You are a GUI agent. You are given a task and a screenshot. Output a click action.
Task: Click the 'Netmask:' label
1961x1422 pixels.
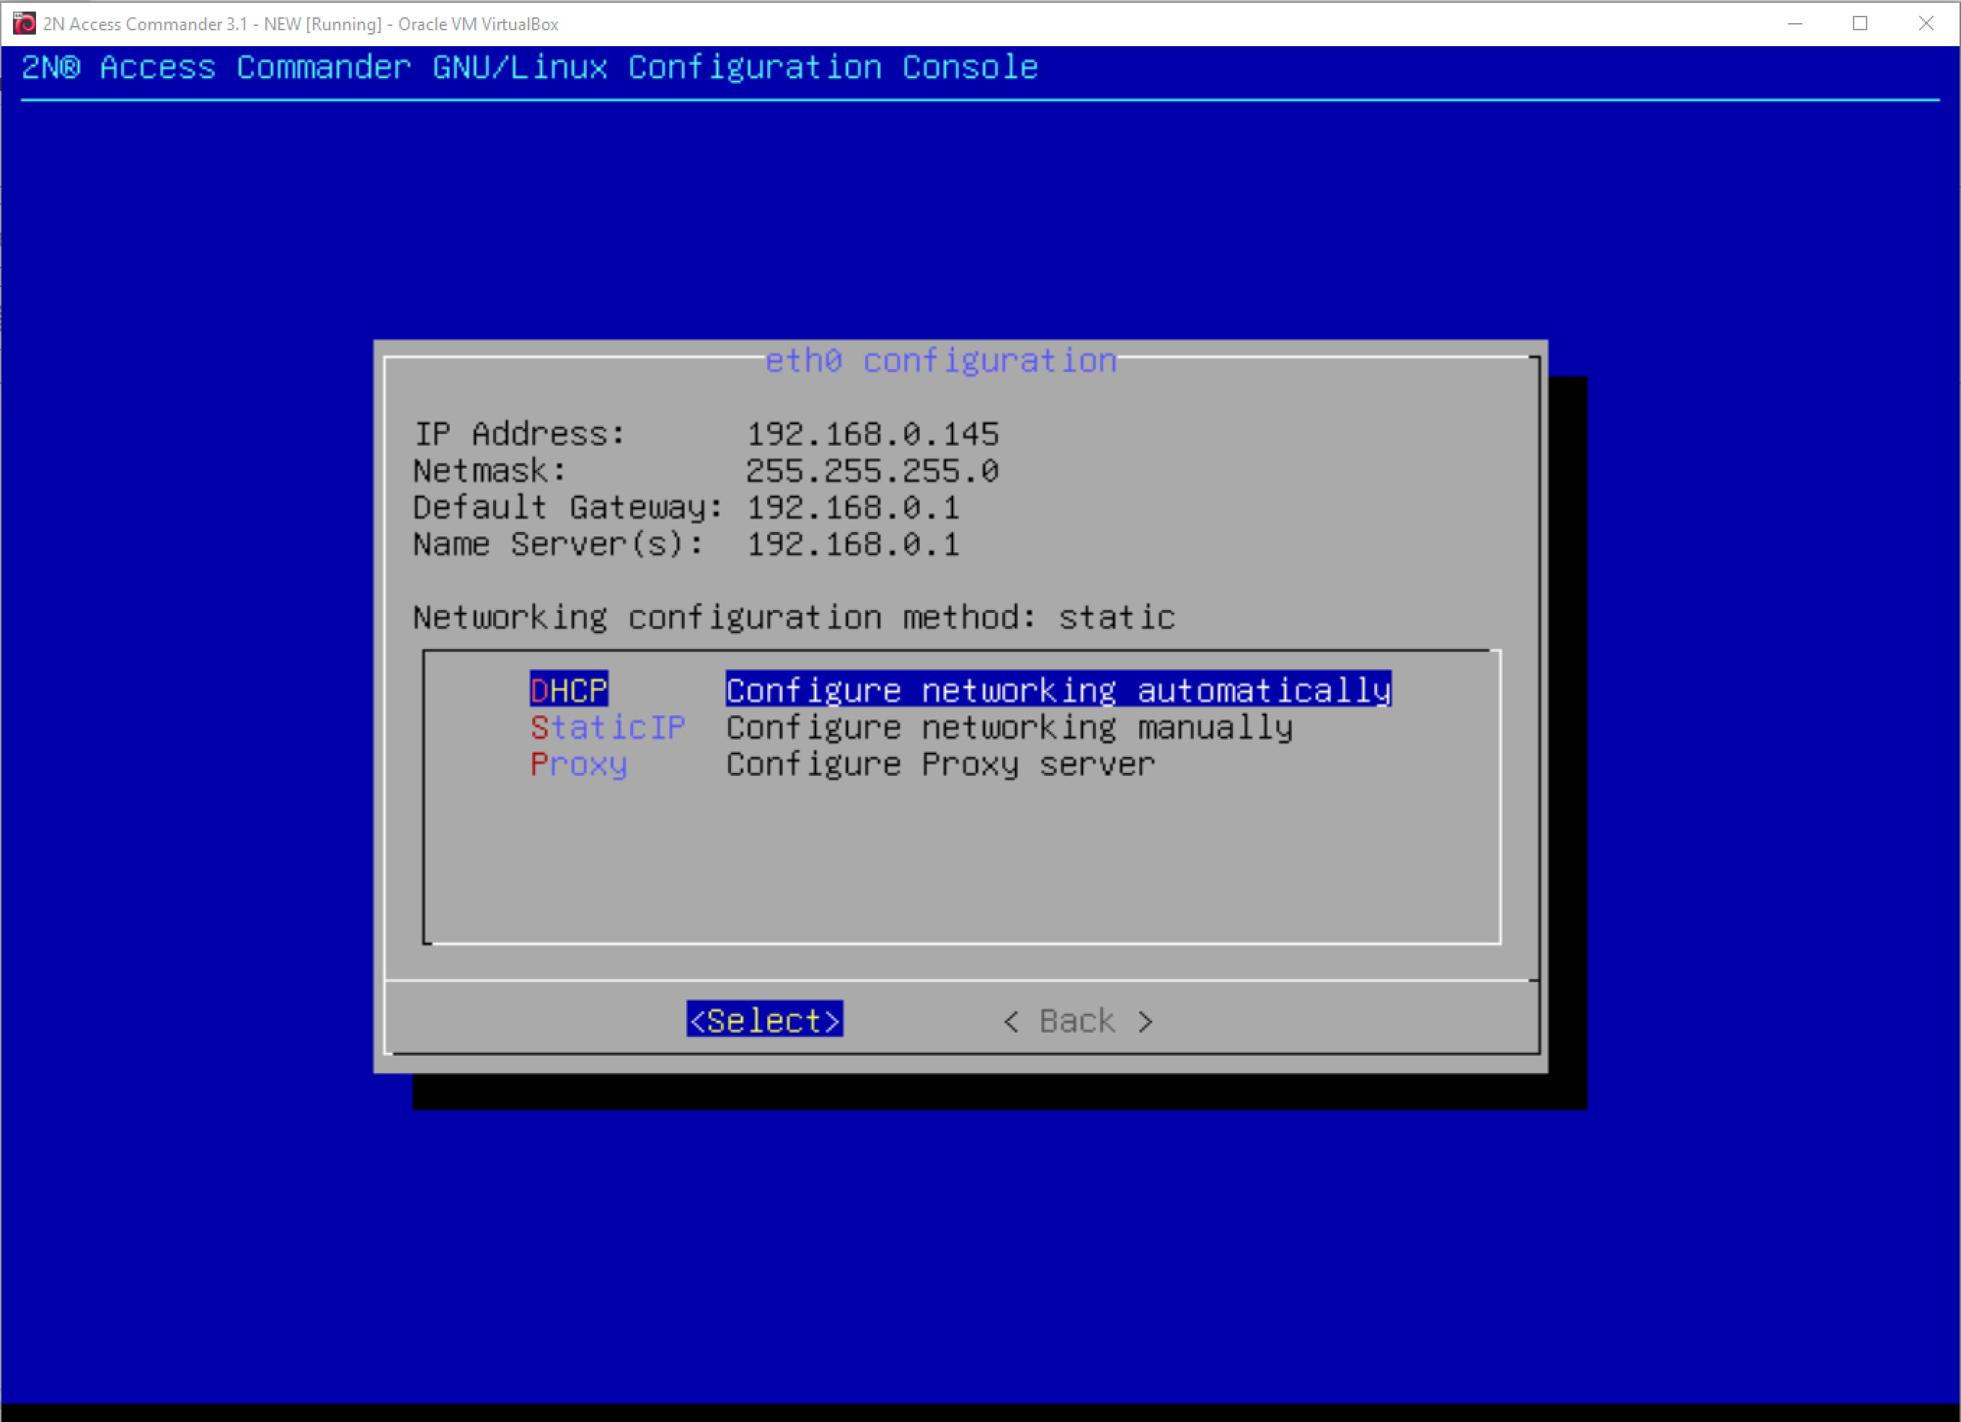490,471
